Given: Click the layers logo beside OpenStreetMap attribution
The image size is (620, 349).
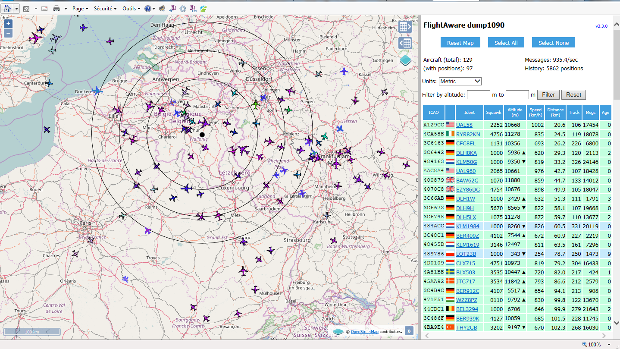Looking at the screenshot, I should coord(338,331).
